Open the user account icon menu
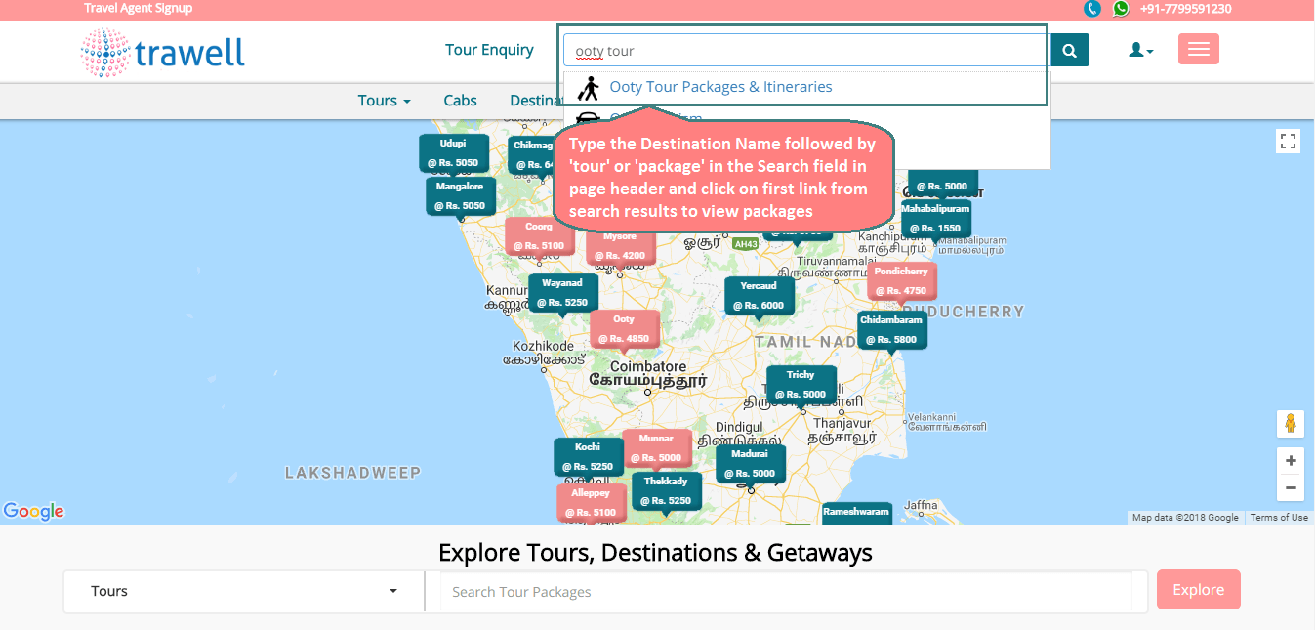 (1140, 50)
